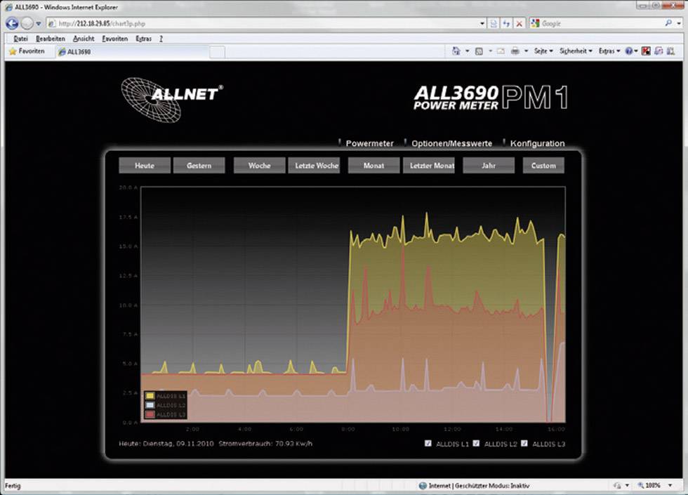
Task: Toggle the ALLDIS L2 checkbox
Action: pos(476,443)
